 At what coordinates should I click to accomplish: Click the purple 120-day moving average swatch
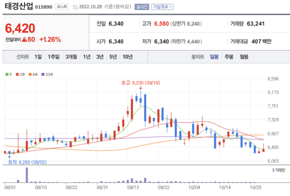tap(43, 74)
